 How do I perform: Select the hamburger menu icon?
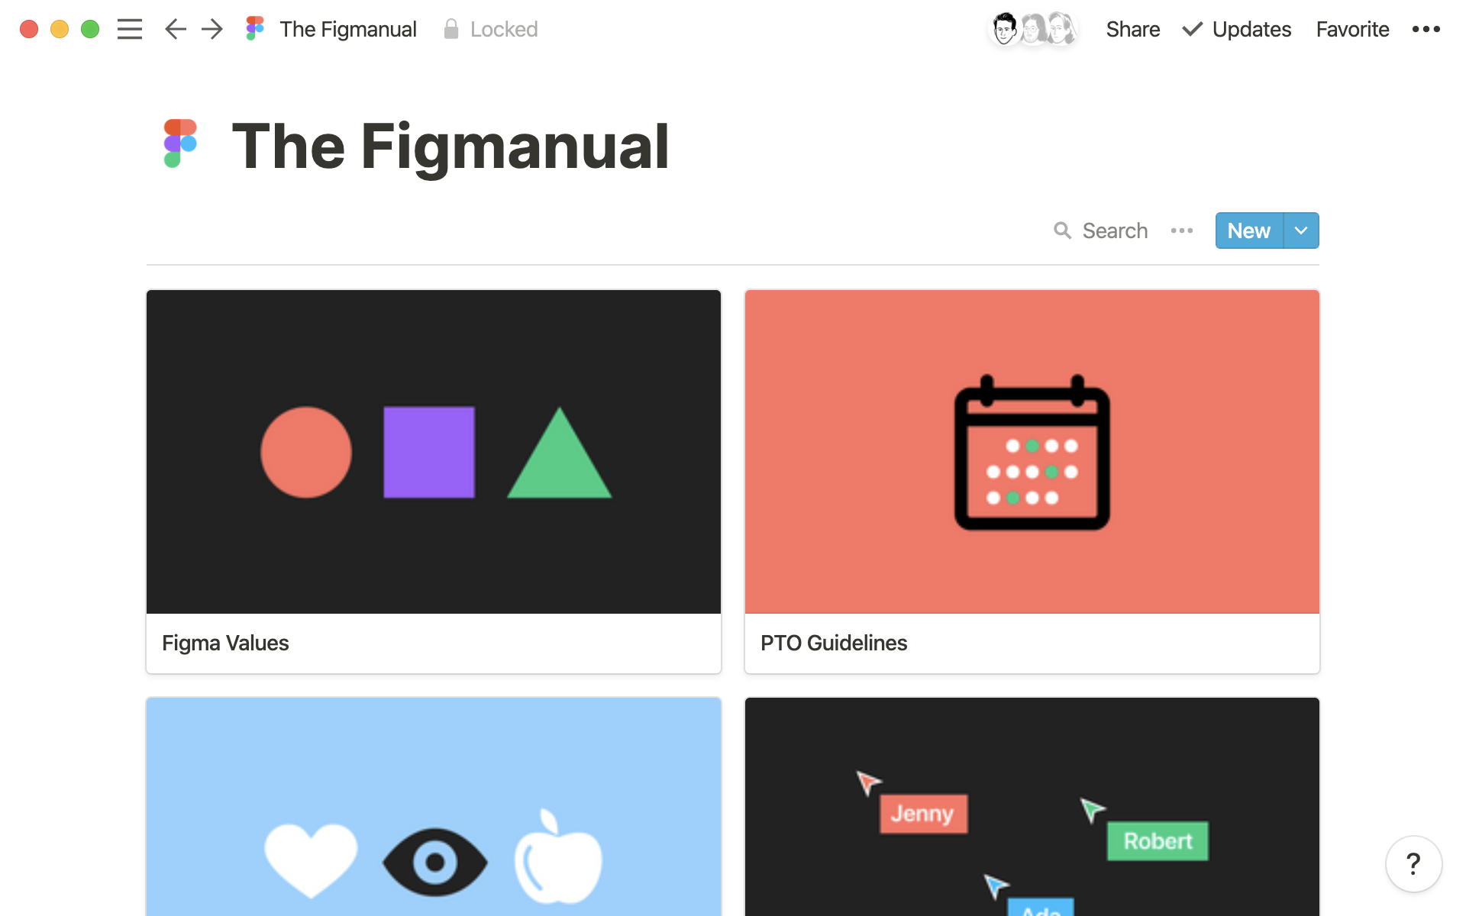tap(129, 27)
